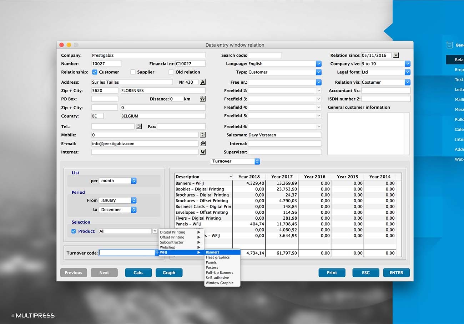Change the Turnover view selector
Screen dimensions: 464x324
235,161
